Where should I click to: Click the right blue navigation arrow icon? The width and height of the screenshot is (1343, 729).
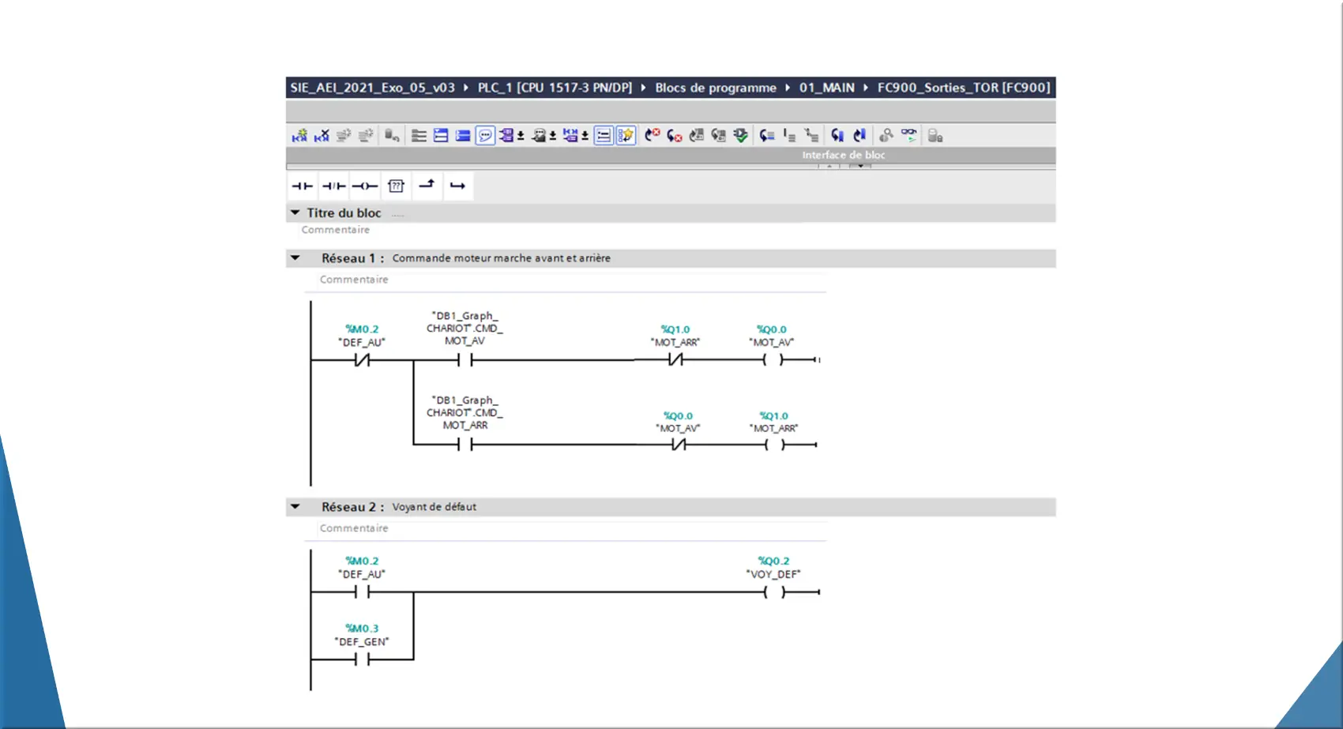[860, 136]
